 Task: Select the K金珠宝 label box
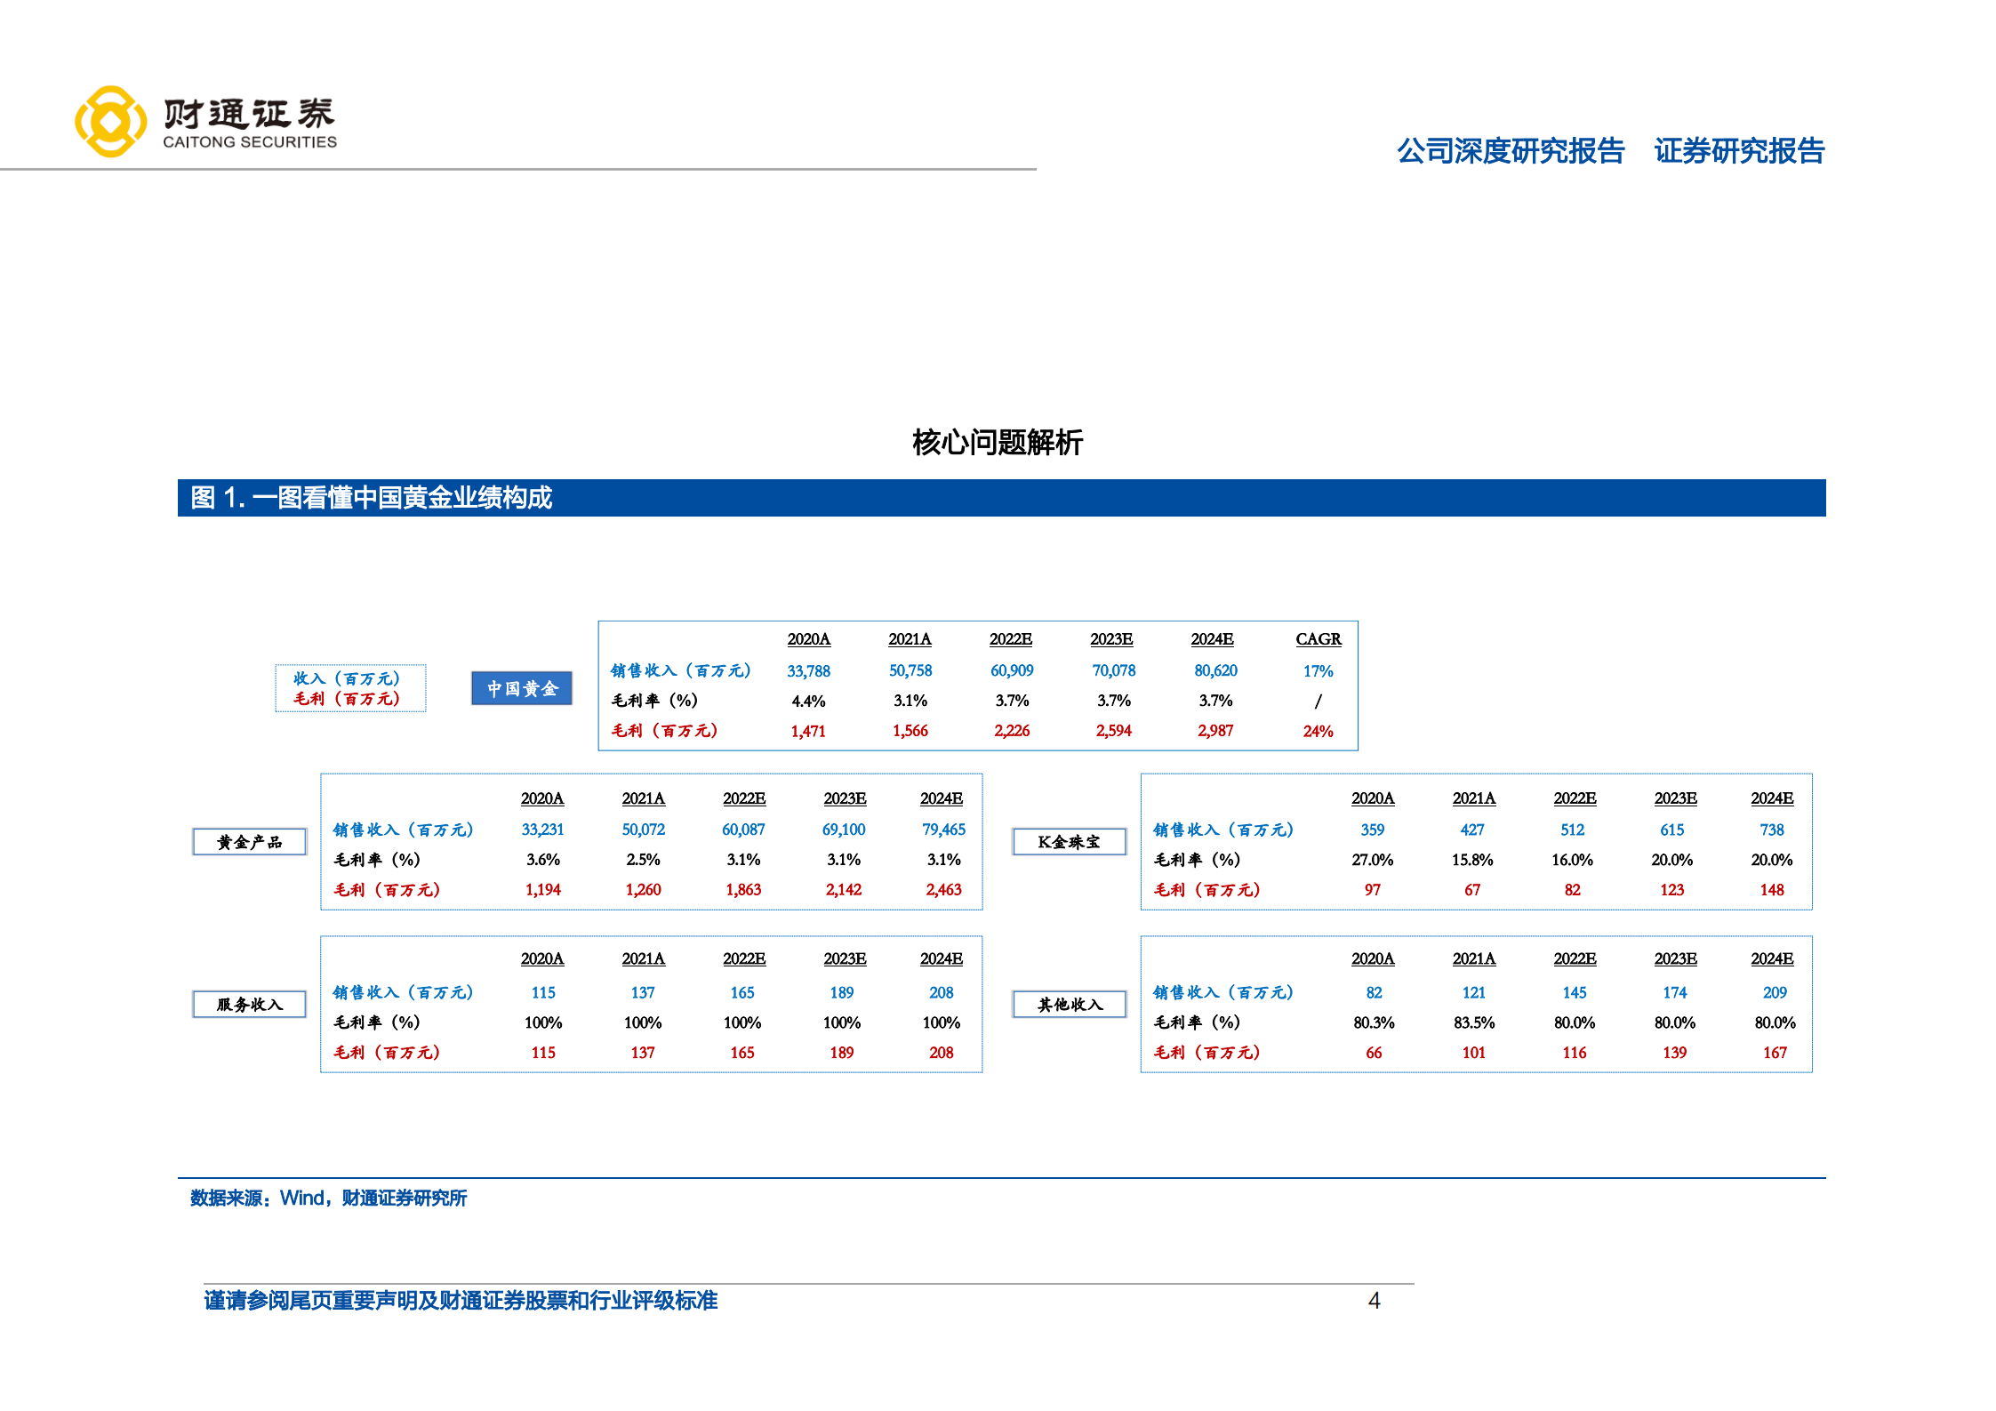pos(1070,841)
